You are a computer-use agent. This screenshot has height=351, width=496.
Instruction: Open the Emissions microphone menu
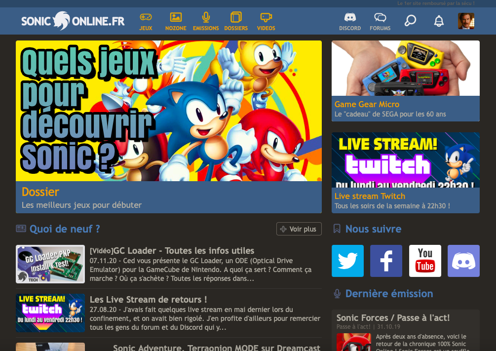(x=206, y=21)
